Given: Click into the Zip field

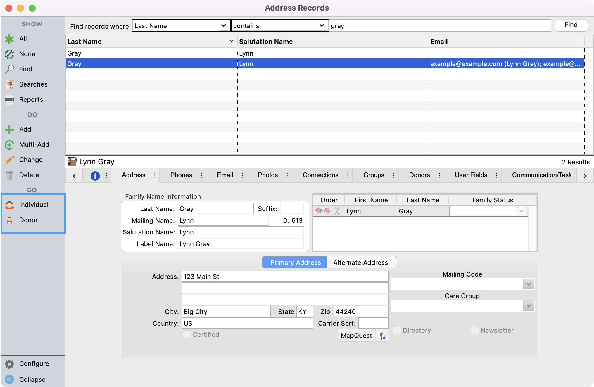Looking at the screenshot, I should tap(361, 312).
